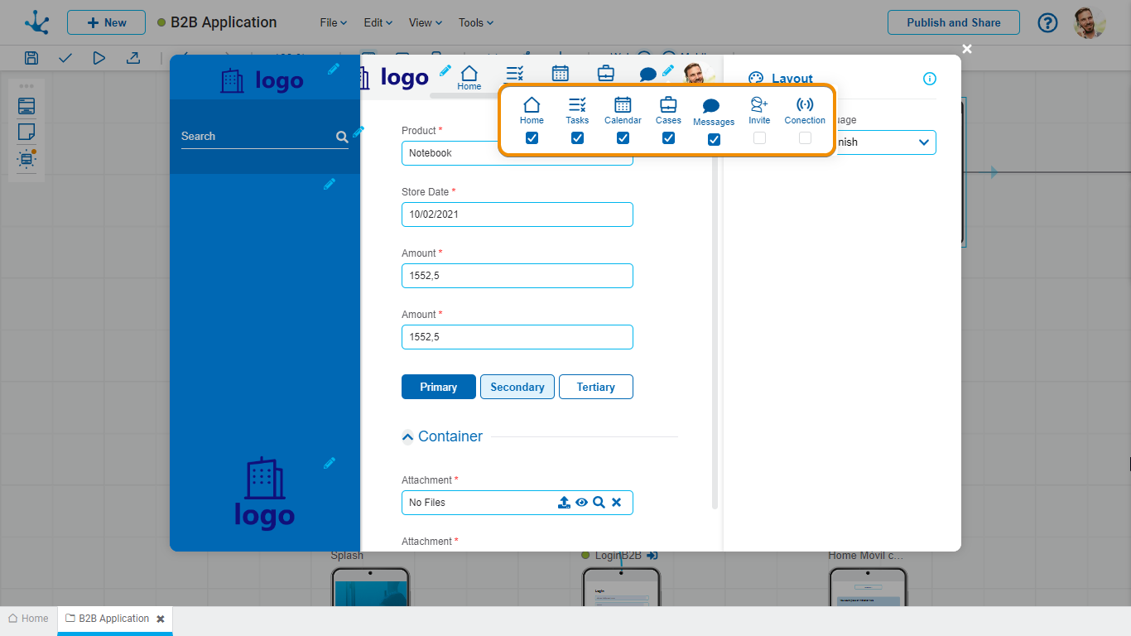The width and height of the screenshot is (1131, 636).
Task: Uncheck the Home checkbox
Action: tap(532, 138)
